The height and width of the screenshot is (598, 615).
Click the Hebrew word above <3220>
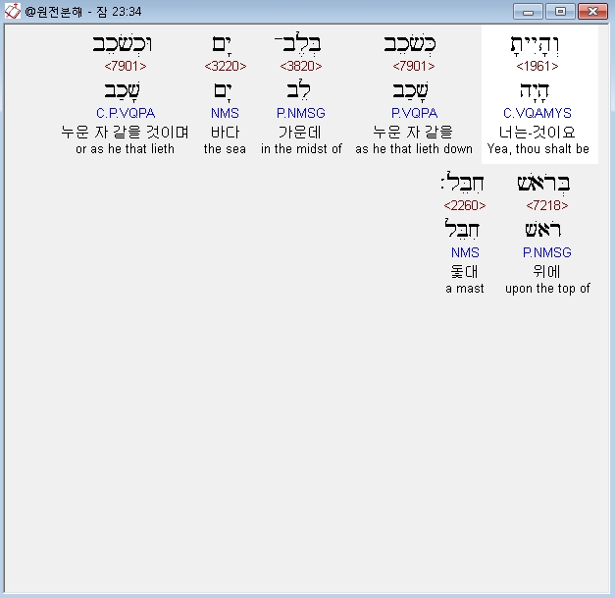(222, 45)
